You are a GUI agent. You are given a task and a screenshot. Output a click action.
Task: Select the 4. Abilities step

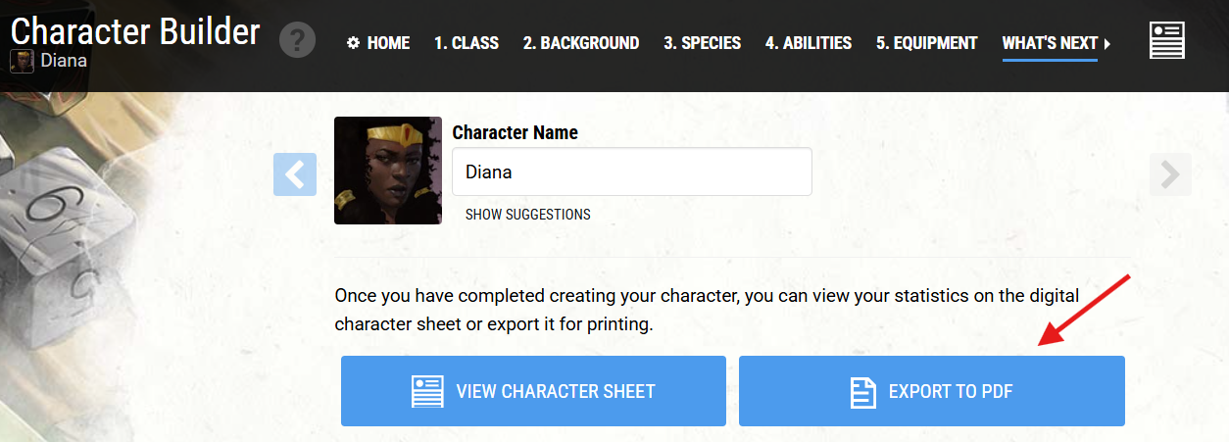coord(809,43)
